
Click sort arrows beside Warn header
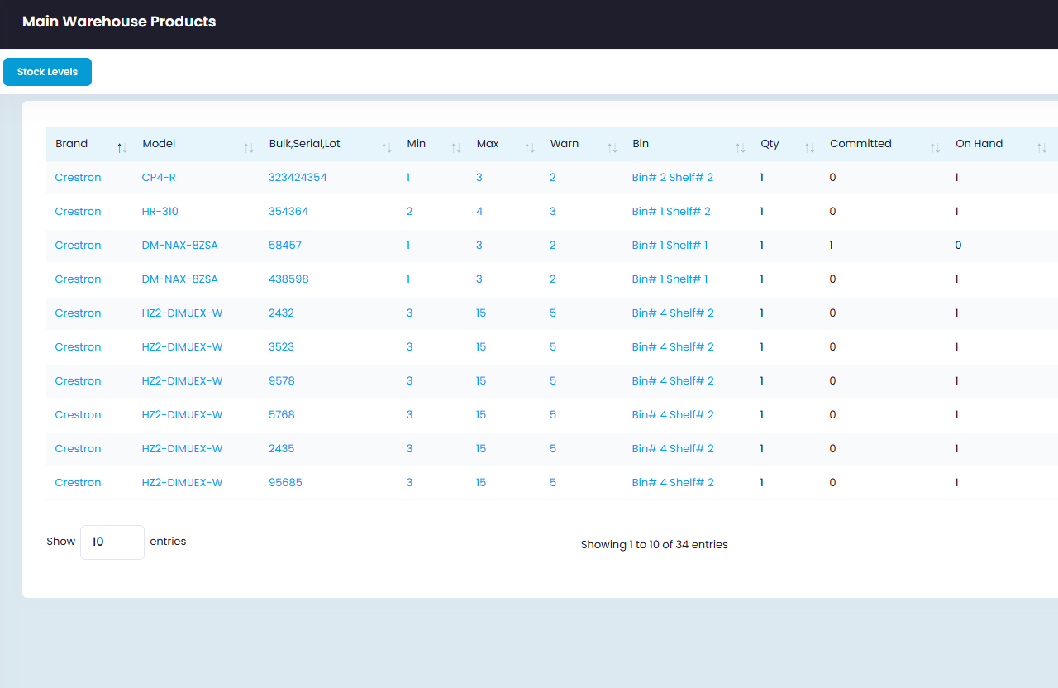(x=612, y=148)
